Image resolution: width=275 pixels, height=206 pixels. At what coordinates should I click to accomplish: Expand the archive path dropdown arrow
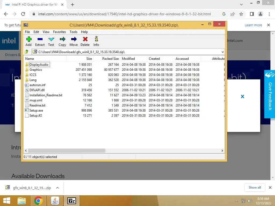(223, 52)
